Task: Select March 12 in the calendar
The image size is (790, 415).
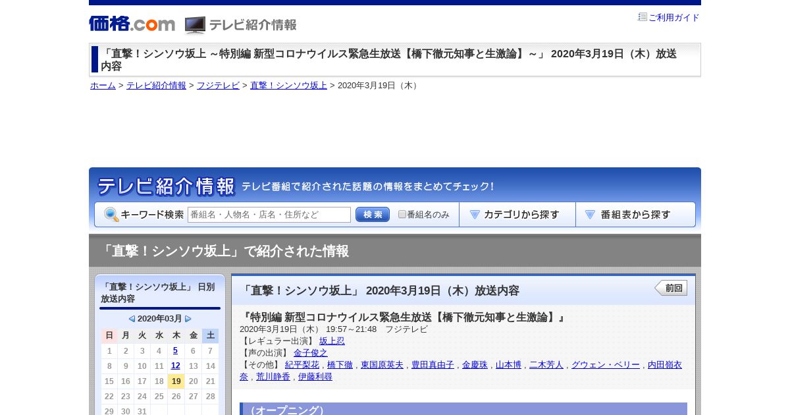Action: [x=175, y=366]
